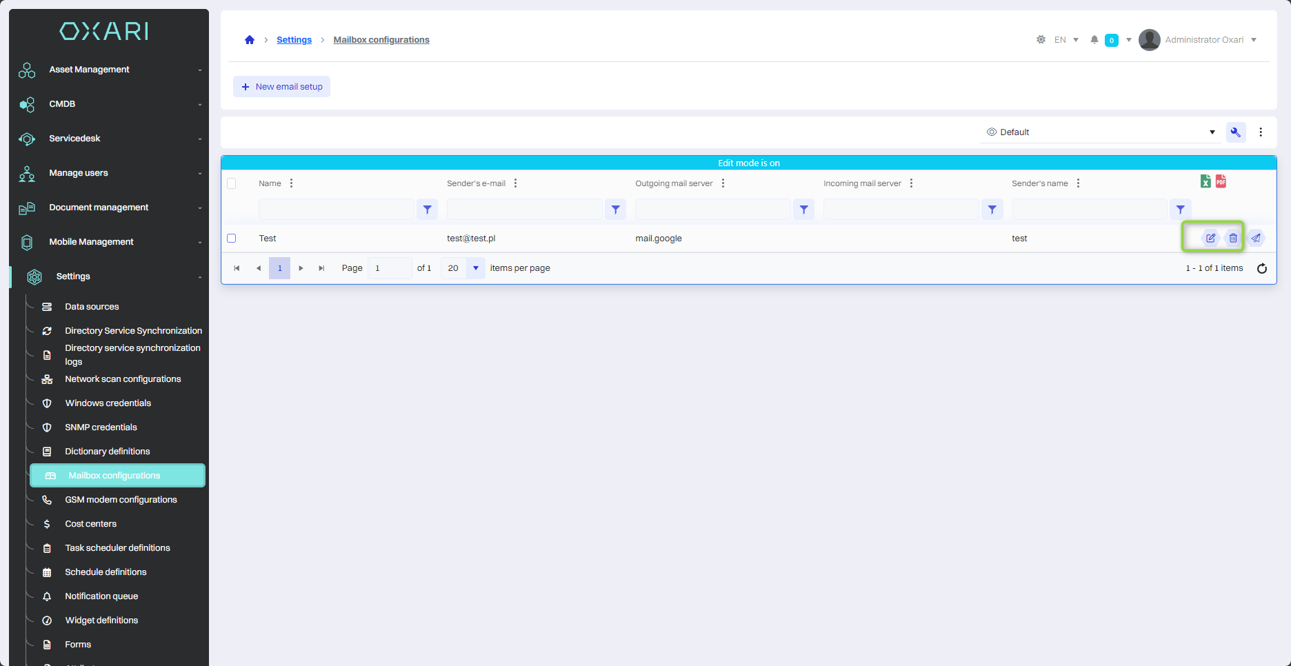The width and height of the screenshot is (1291, 666).
Task: Tick the select-all header checkbox
Action: click(x=232, y=183)
